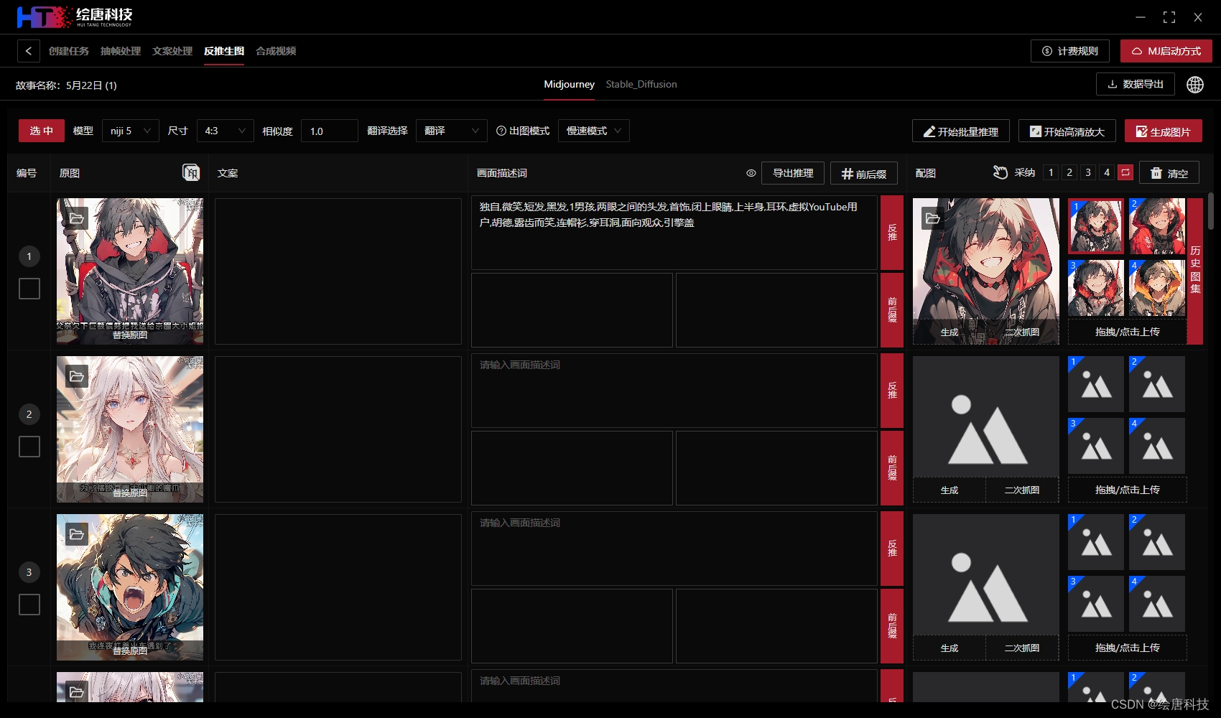Click the original image column frame icon

[191, 172]
